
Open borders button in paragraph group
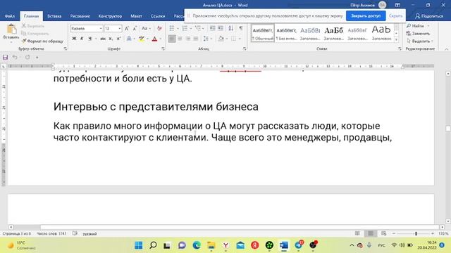(233, 39)
